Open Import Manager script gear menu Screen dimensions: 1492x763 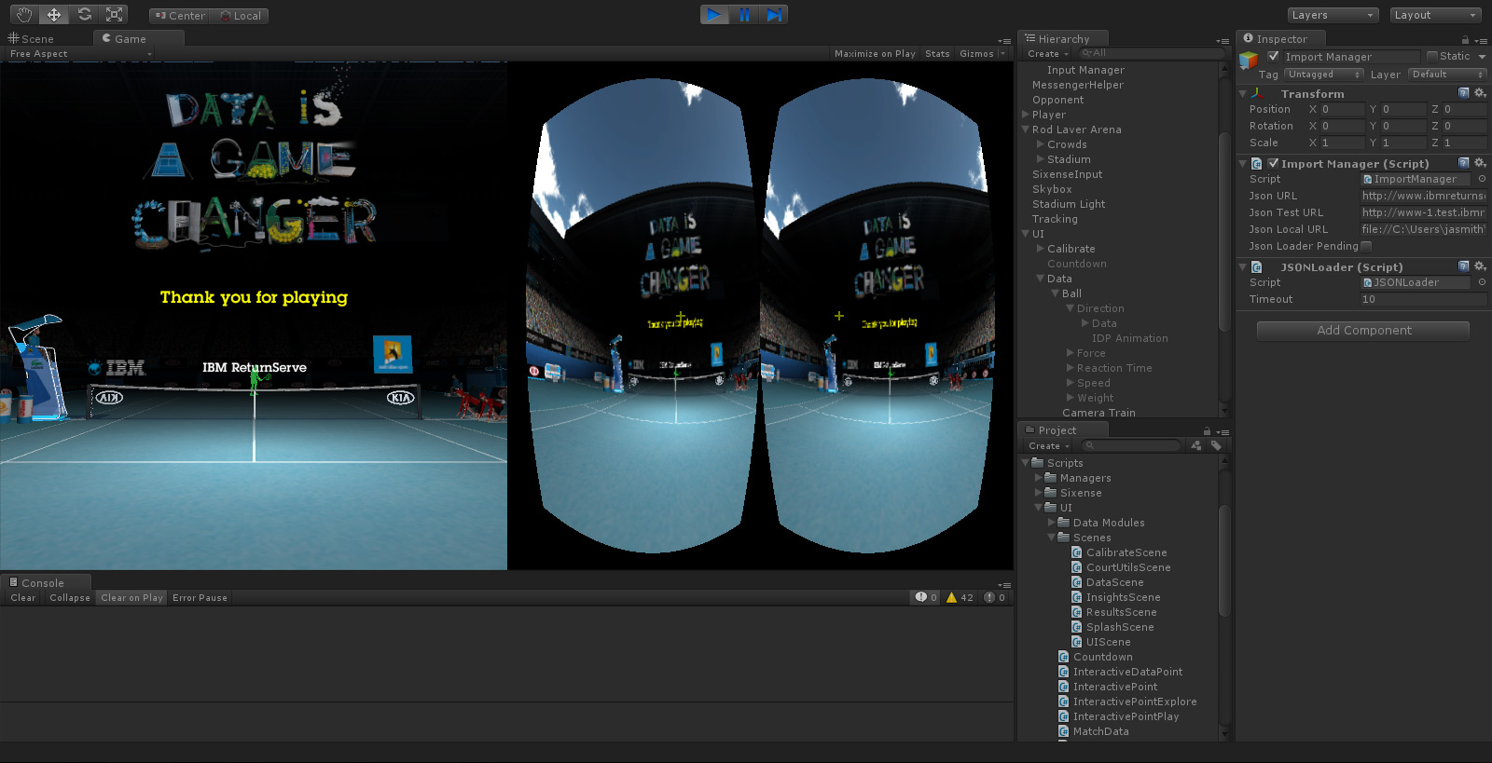coord(1480,163)
